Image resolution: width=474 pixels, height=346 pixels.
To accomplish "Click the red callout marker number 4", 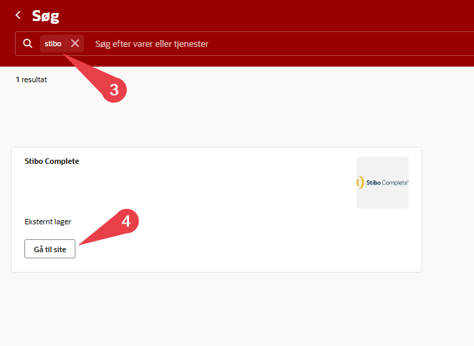I will (126, 221).
